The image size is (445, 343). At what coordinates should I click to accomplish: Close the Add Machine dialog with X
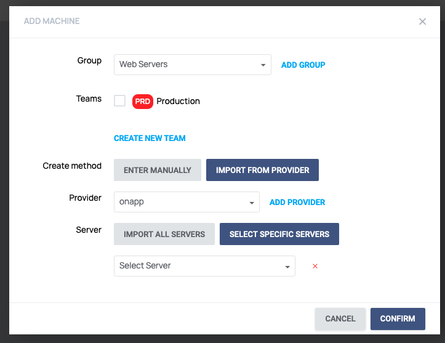(422, 22)
